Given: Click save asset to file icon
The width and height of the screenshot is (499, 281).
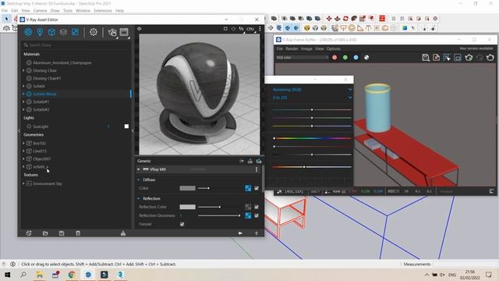Looking at the screenshot, I should pyautogui.click(x=62, y=233).
